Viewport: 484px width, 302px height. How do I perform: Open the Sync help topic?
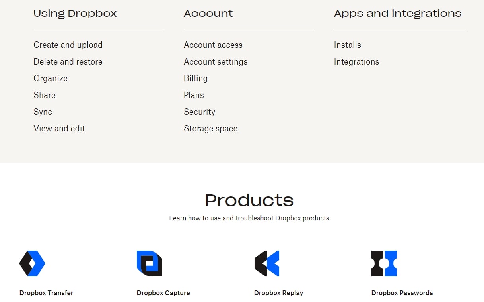(x=43, y=112)
